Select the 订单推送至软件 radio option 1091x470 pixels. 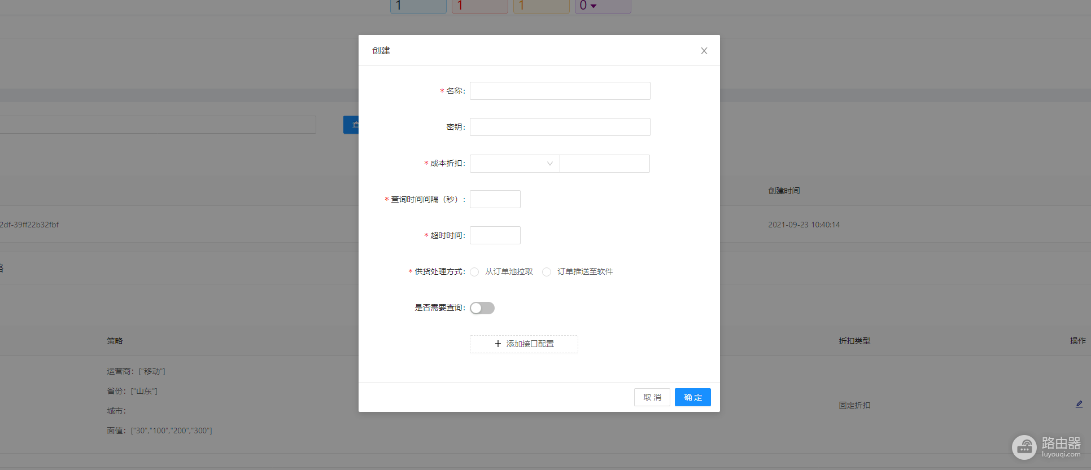point(547,272)
